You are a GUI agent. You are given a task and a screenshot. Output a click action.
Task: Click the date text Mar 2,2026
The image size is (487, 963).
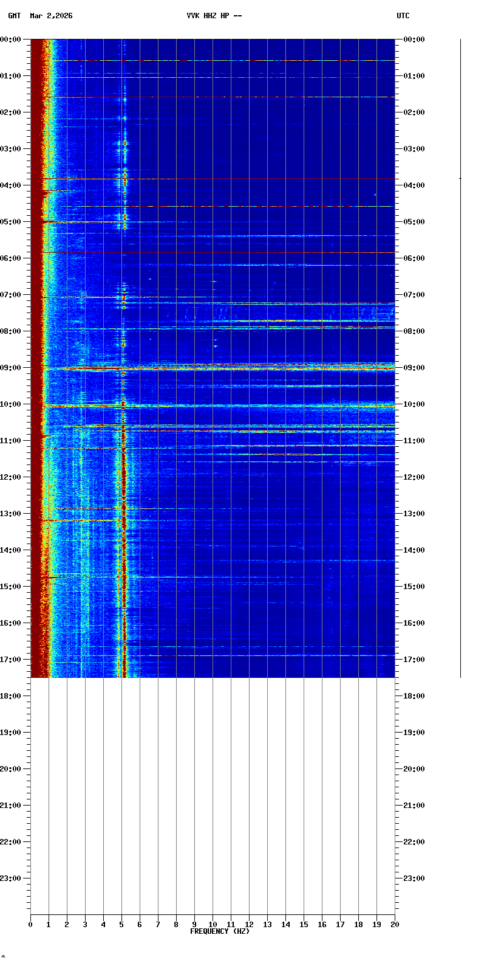pyautogui.click(x=51, y=16)
